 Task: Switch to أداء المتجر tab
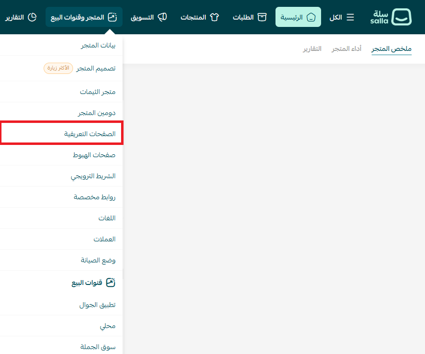[x=347, y=48]
